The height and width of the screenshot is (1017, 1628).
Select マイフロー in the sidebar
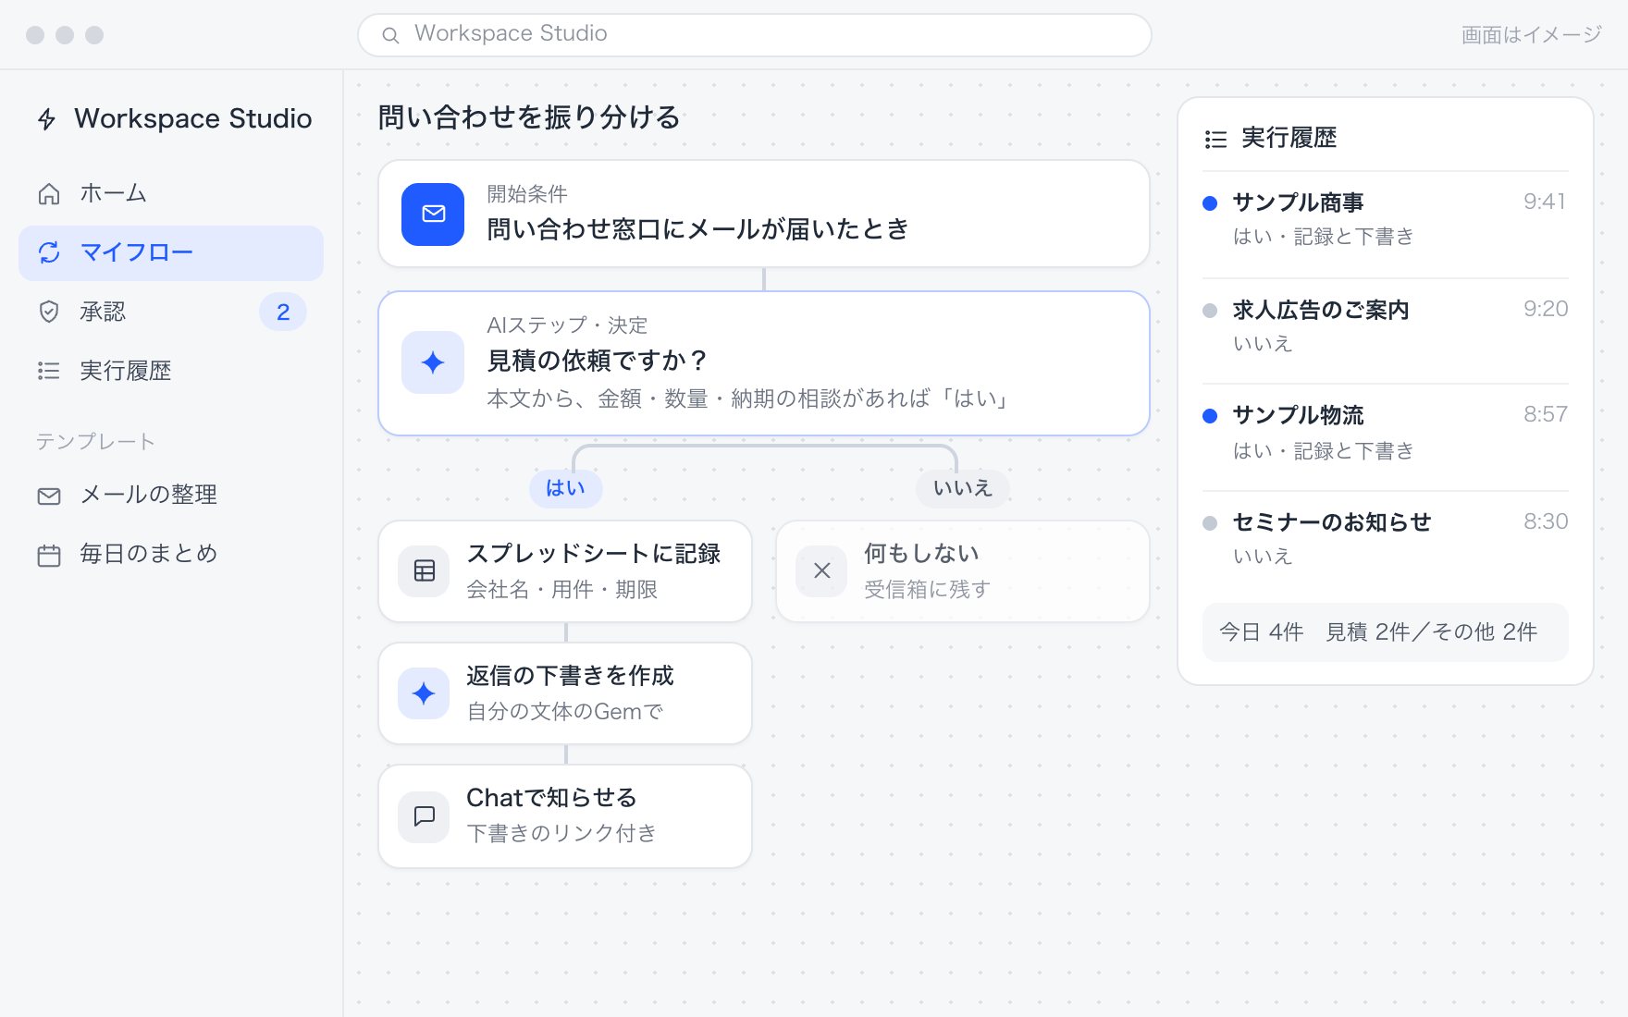tap(171, 252)
